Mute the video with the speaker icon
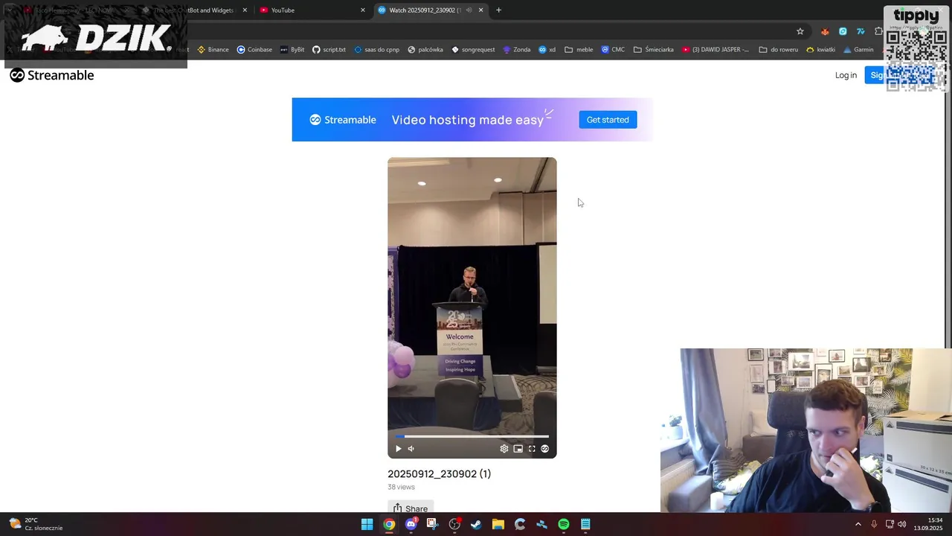The height and width of the screenshot is (536, 952). click(411, 449)
